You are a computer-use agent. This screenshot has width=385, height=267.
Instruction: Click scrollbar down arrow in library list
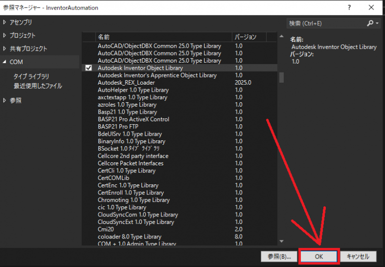(281, 241)
